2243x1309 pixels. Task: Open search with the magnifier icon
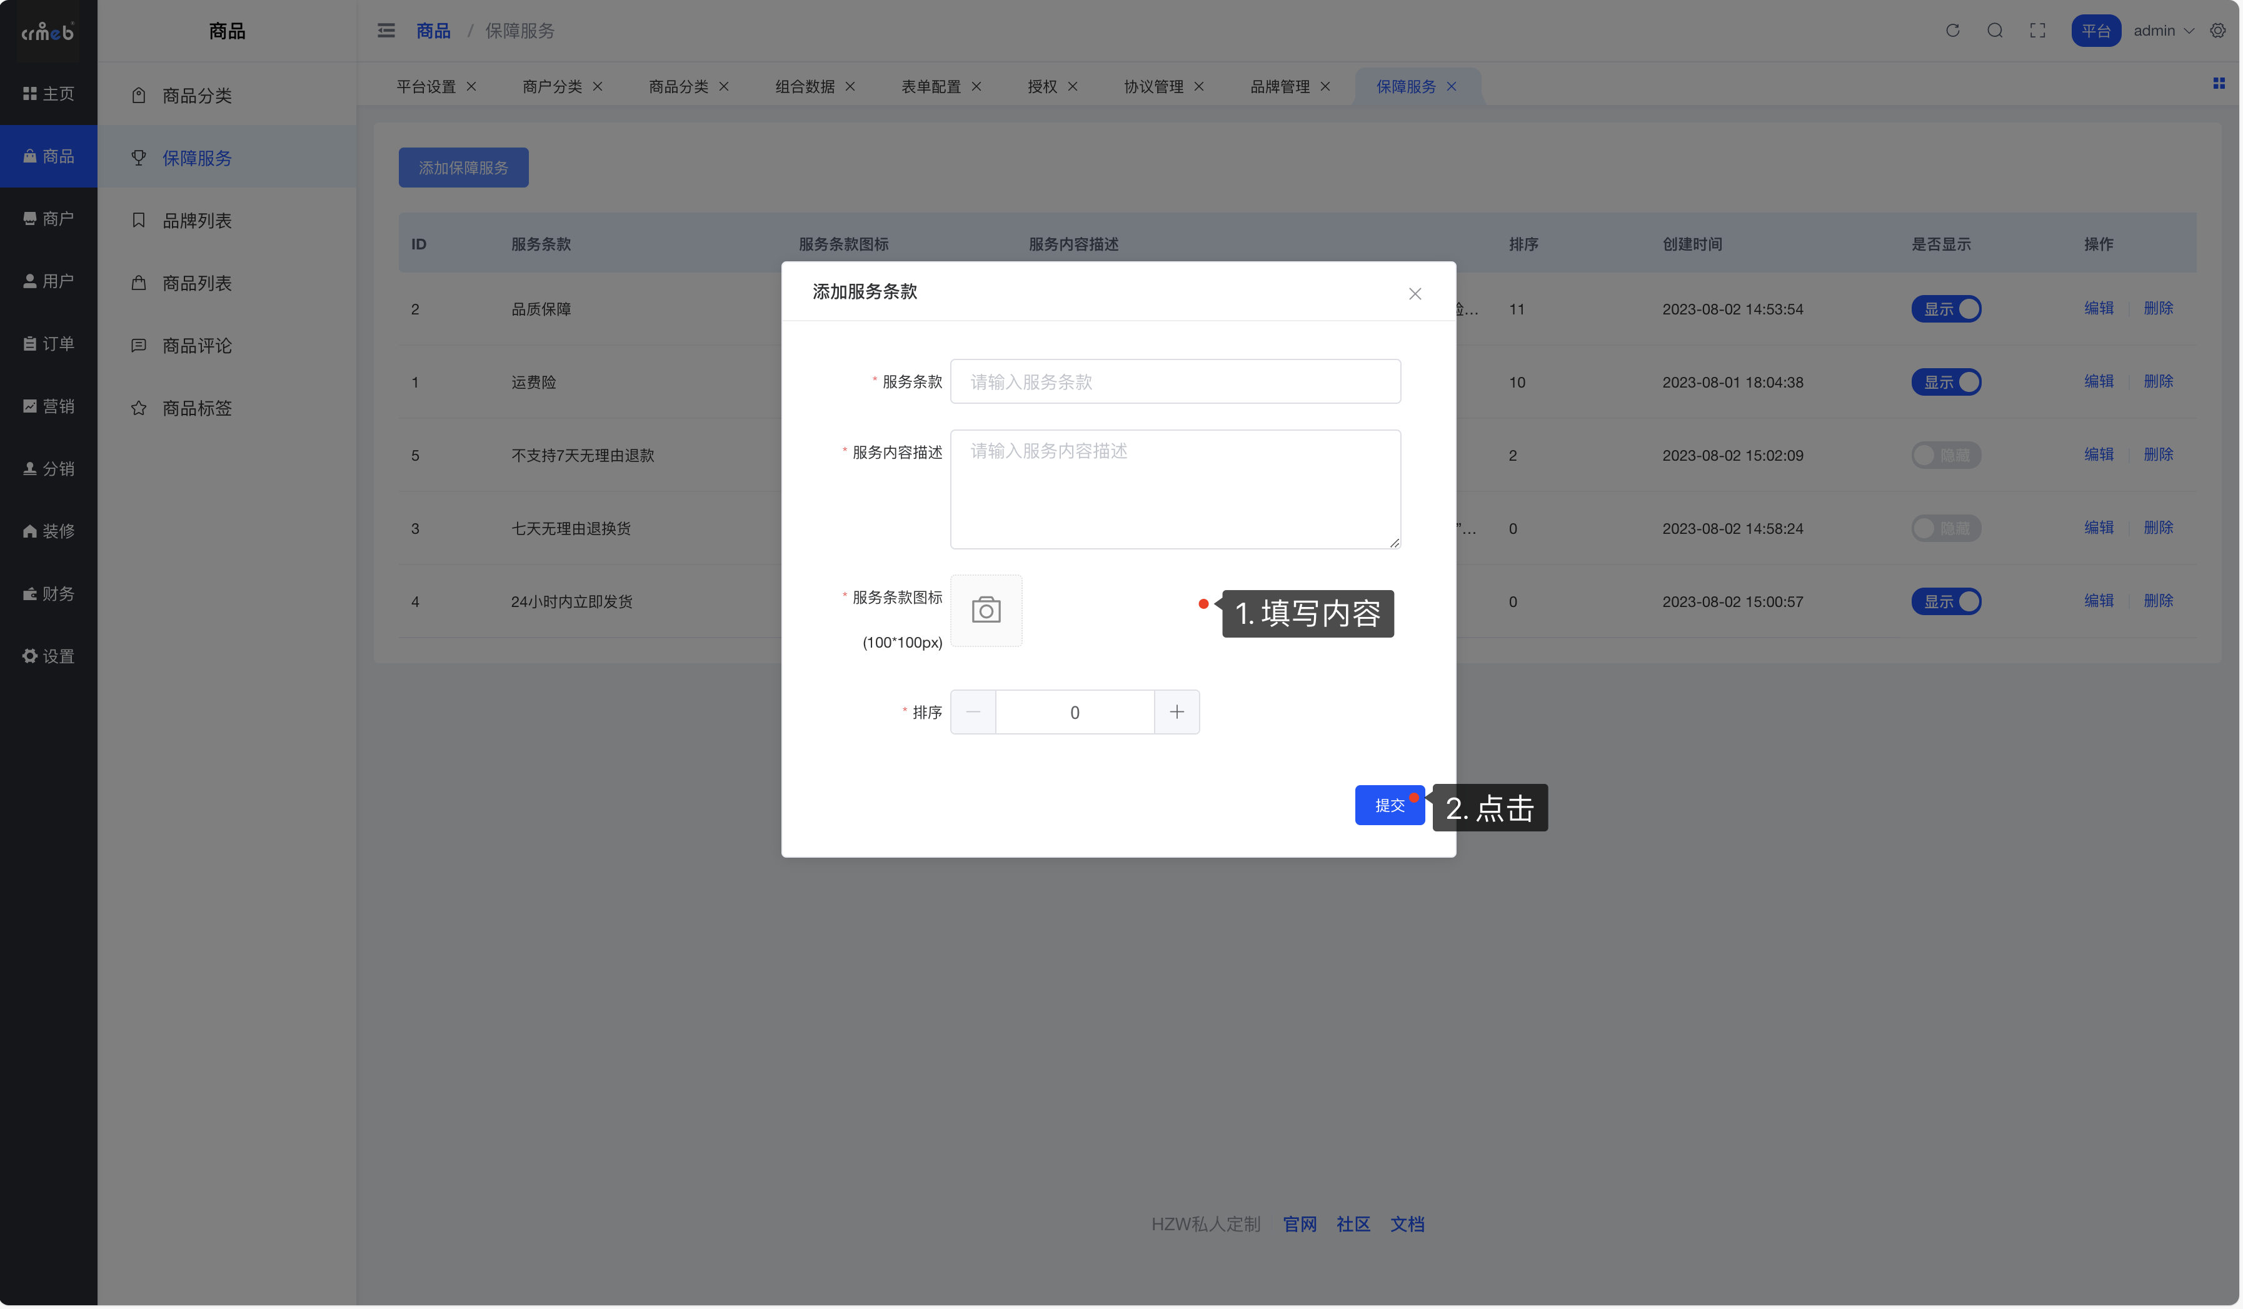pos(1995,30)
